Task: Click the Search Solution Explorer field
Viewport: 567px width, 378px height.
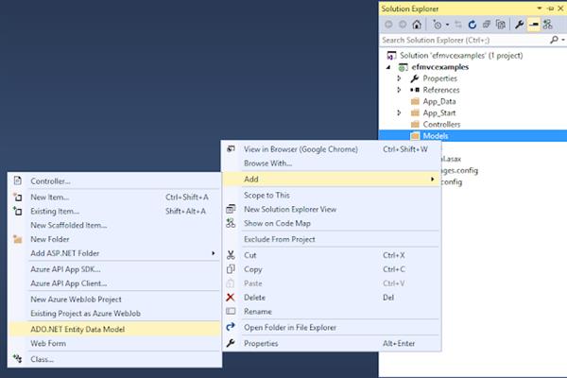Action: point(463,41)
